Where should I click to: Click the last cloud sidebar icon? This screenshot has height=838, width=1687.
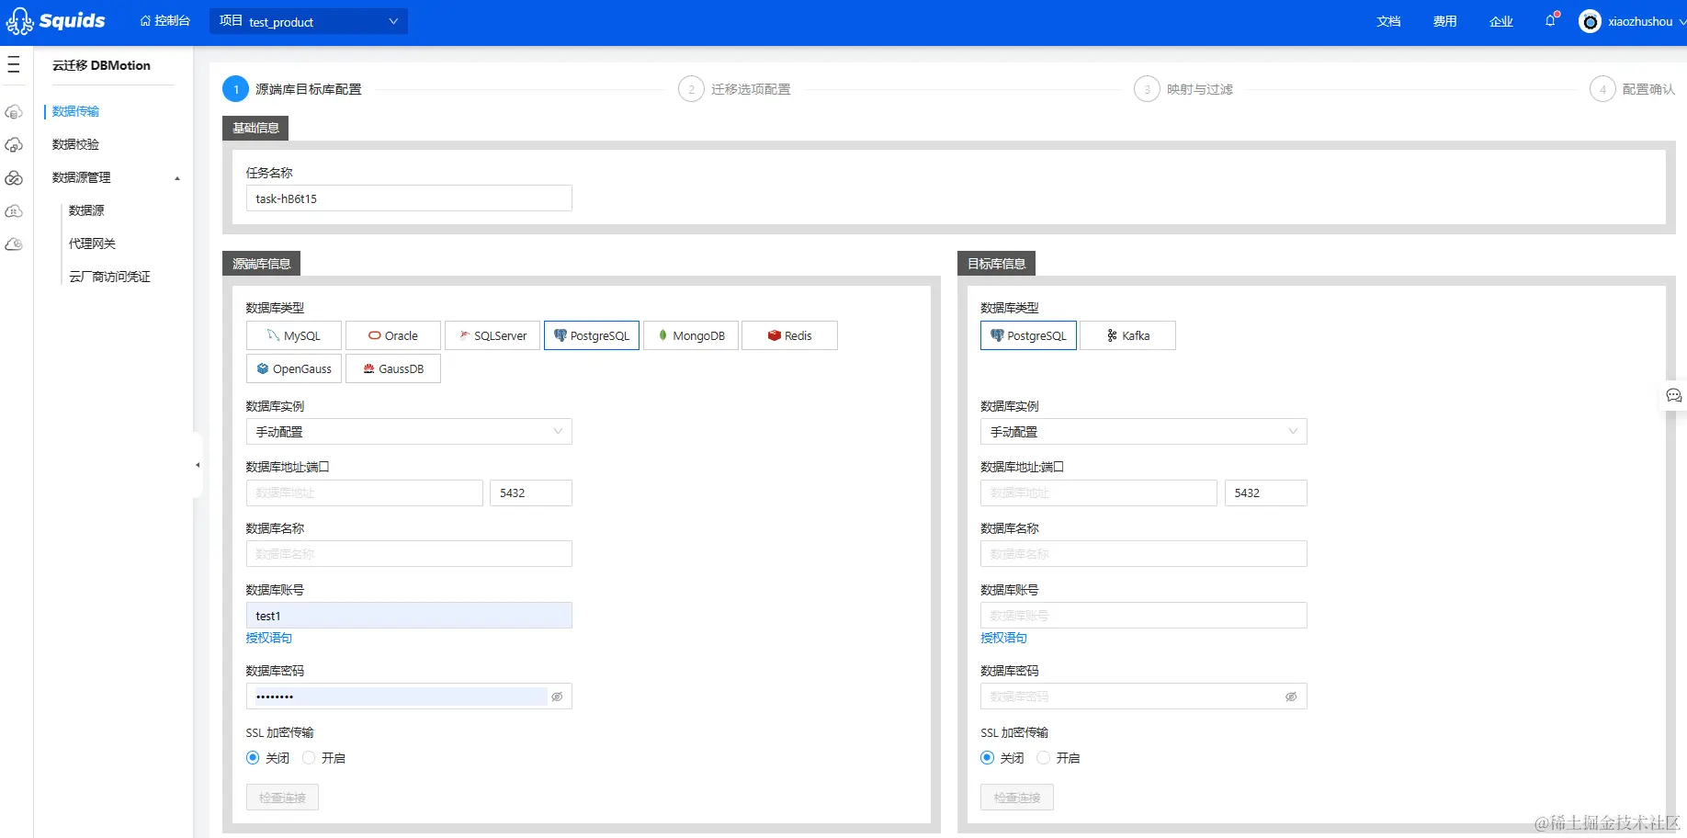click(14, 244)
